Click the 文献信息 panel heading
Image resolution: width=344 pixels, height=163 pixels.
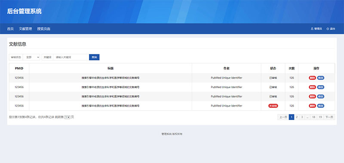[x=18, y=44]
